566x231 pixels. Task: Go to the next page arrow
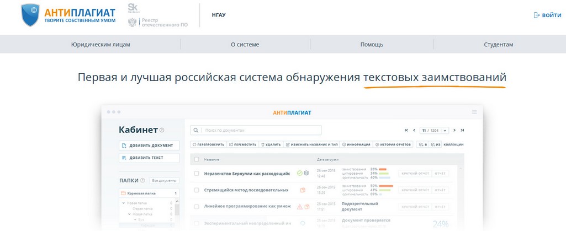click(454, 130)
